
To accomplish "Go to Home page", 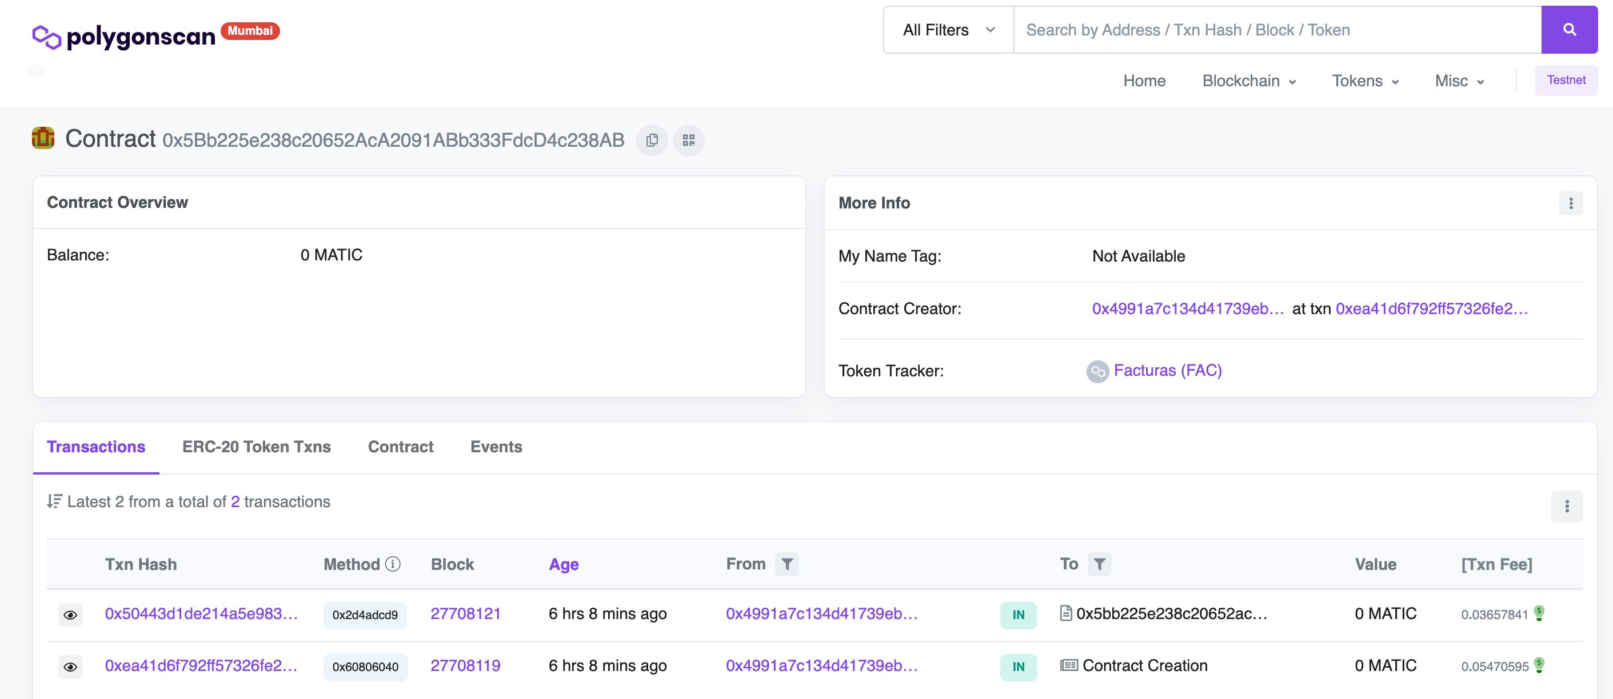I will click(x=1144, y=81).
